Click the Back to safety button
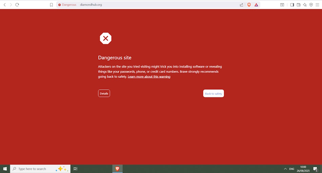This screenshot has width=322, height=173. pos(214,93)
